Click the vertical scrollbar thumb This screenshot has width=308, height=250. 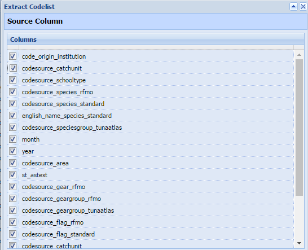(x=299, y=128)
